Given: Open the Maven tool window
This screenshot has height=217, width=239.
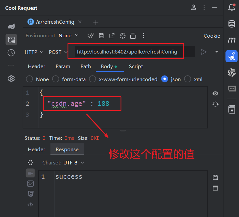Looking at the screenshot, I should point(232,40).
